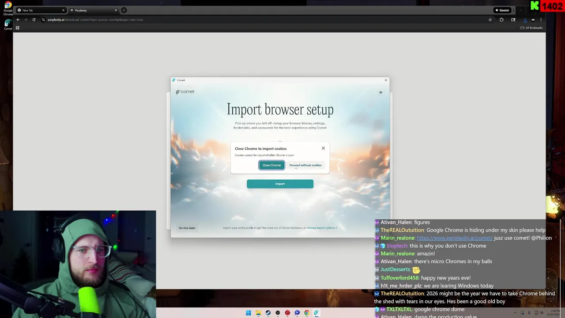The height and width of the screenshot is (318, 565).
Task: Open Comet from the taskbar
Action: [316, 313]
